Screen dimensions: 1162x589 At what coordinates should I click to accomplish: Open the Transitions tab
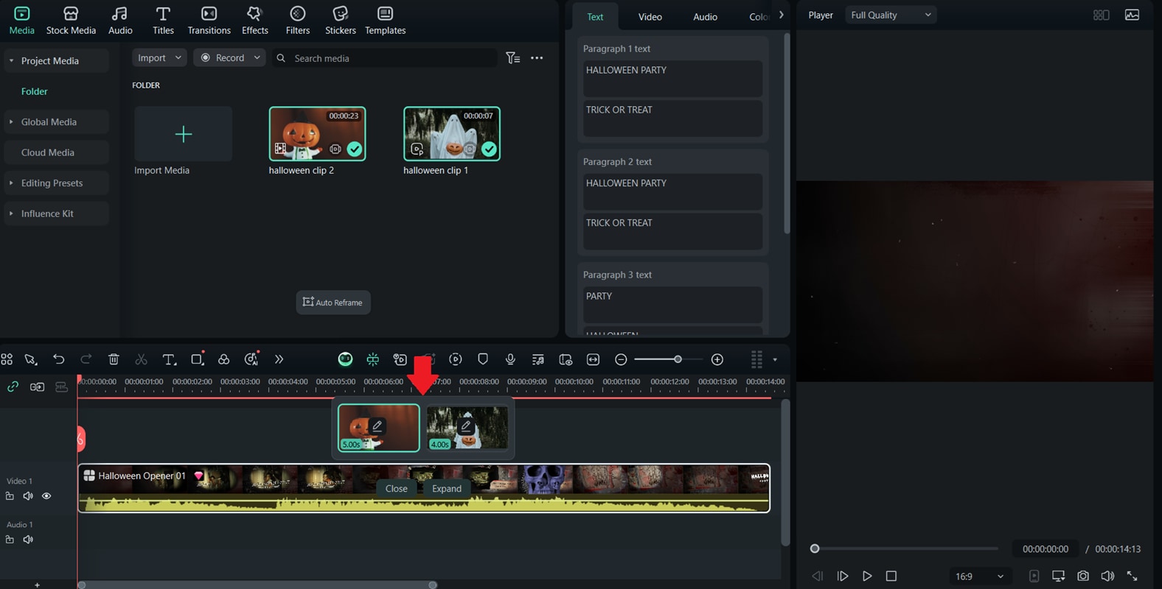pos(209,21)
